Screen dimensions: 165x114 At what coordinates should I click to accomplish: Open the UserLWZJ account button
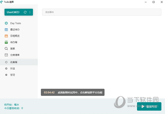click(19, 12)
